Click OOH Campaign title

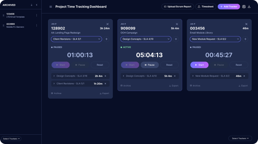(129, 33)
